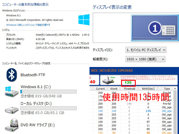Image resolution: width=179 pixels, height=134 pixels.
Task: Click the Worst column header
Action: (x=114, y=89)
